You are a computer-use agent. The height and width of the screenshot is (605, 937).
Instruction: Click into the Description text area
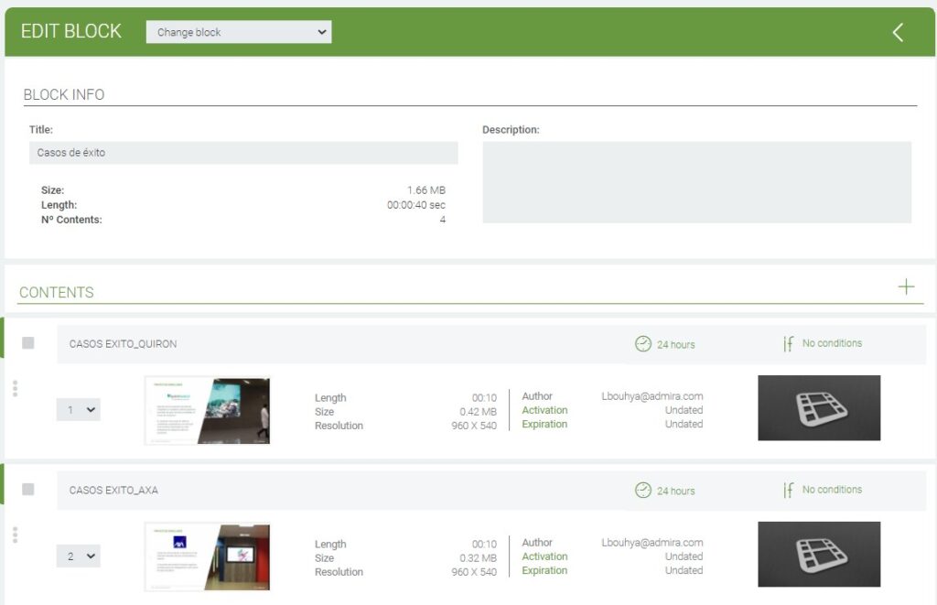[x=696, y=182]
